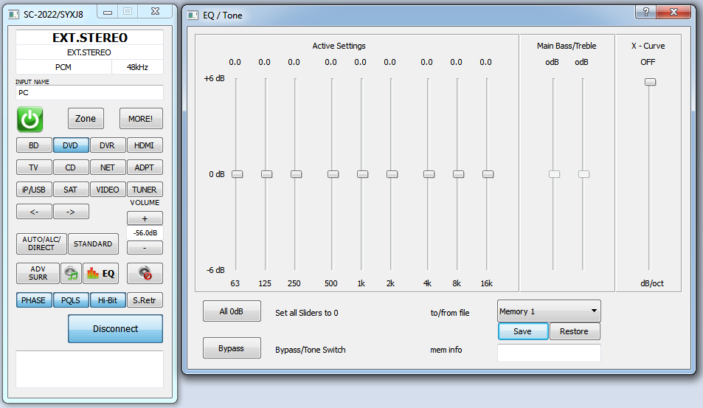The image size is (703, 408).
Task: Toggle the green power button
Action: (30, 120)
